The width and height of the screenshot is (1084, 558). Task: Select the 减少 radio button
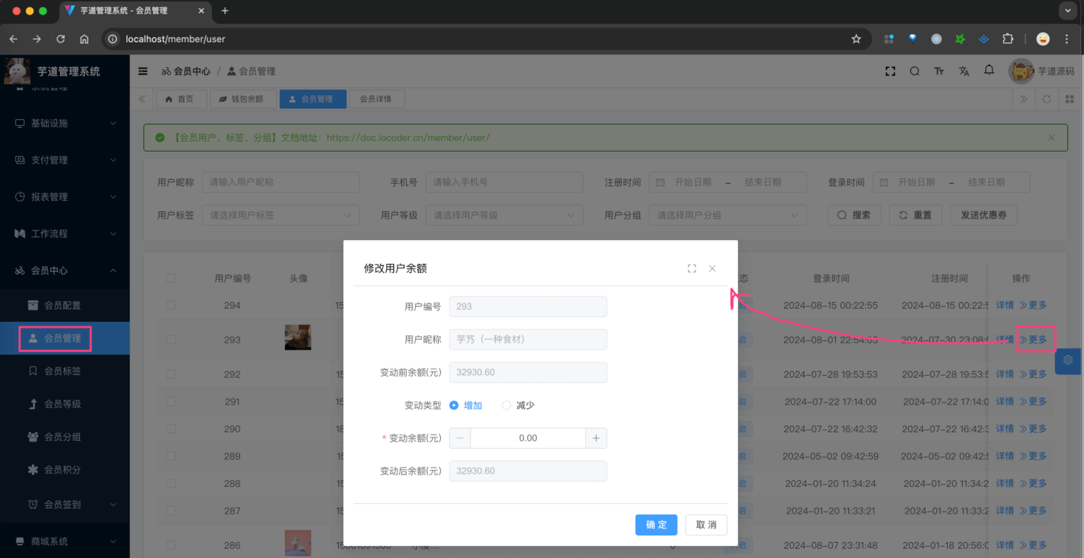[506, 405]
